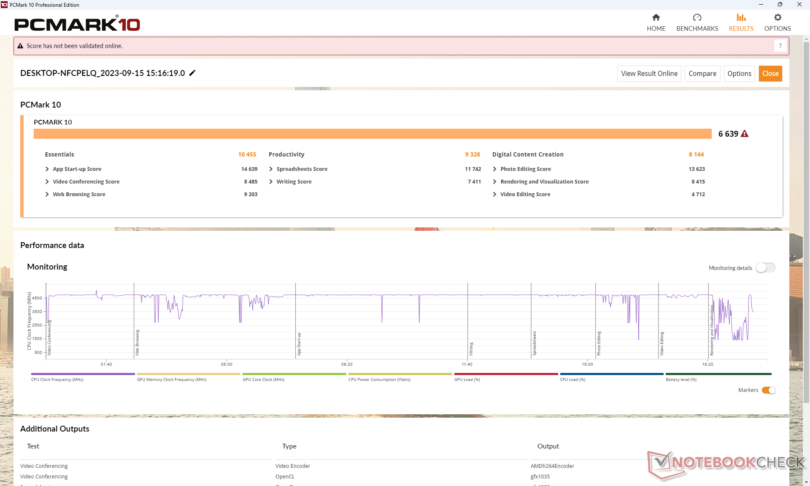This screenshot has width=810, height=486.
Task: Toggle CPU Clock Frequency legend series
Action: point(57,379)
